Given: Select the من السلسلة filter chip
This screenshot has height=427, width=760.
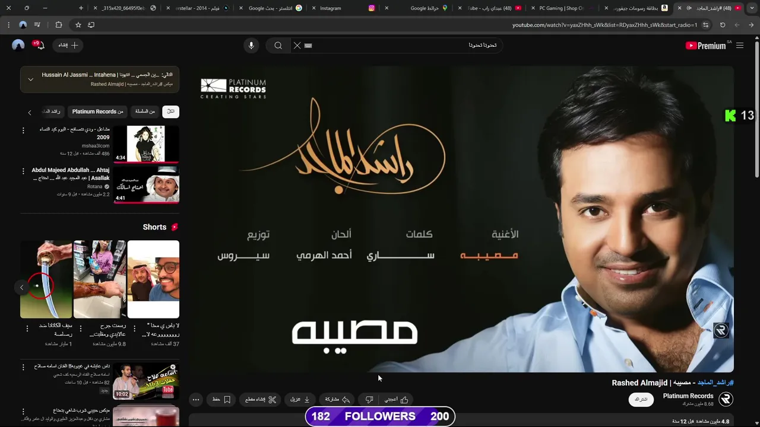Looking at the screenshot, I should coord(145,111).
